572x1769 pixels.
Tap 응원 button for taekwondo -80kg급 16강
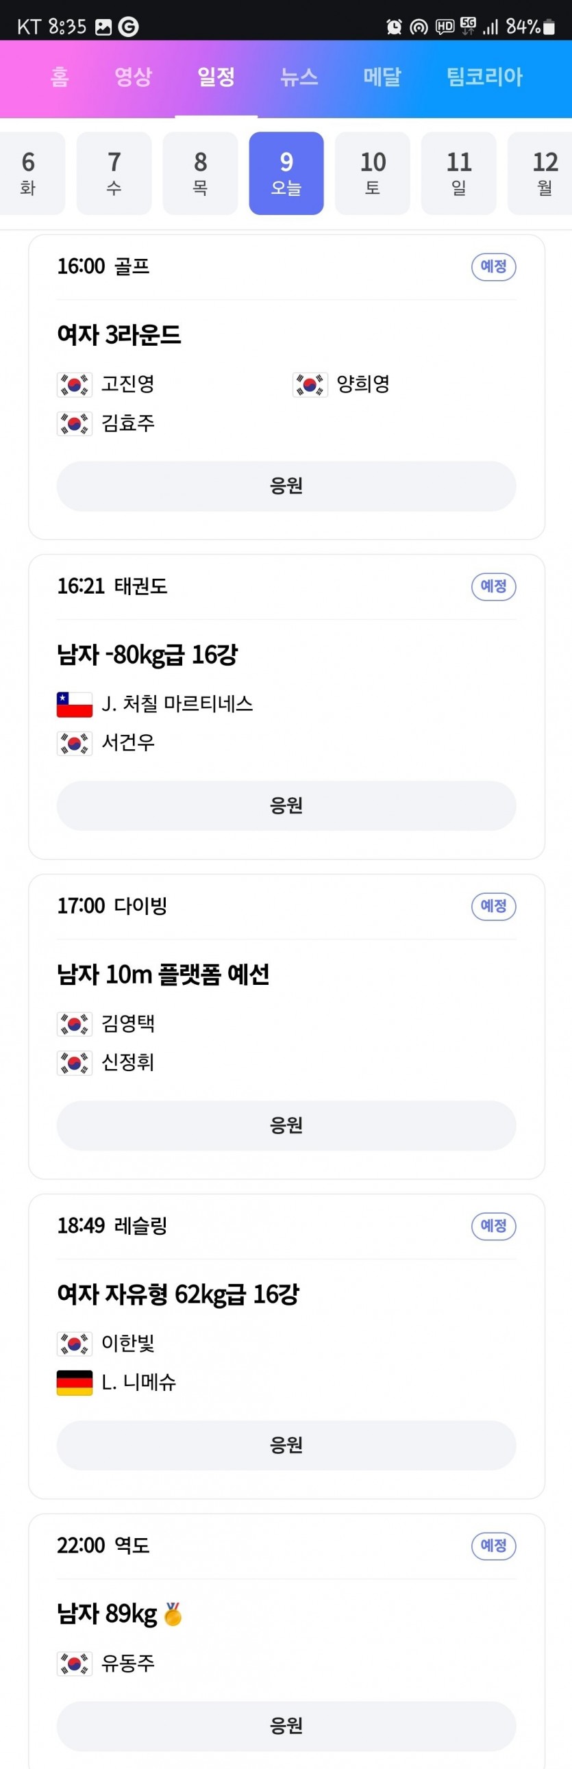pos(286,805)
